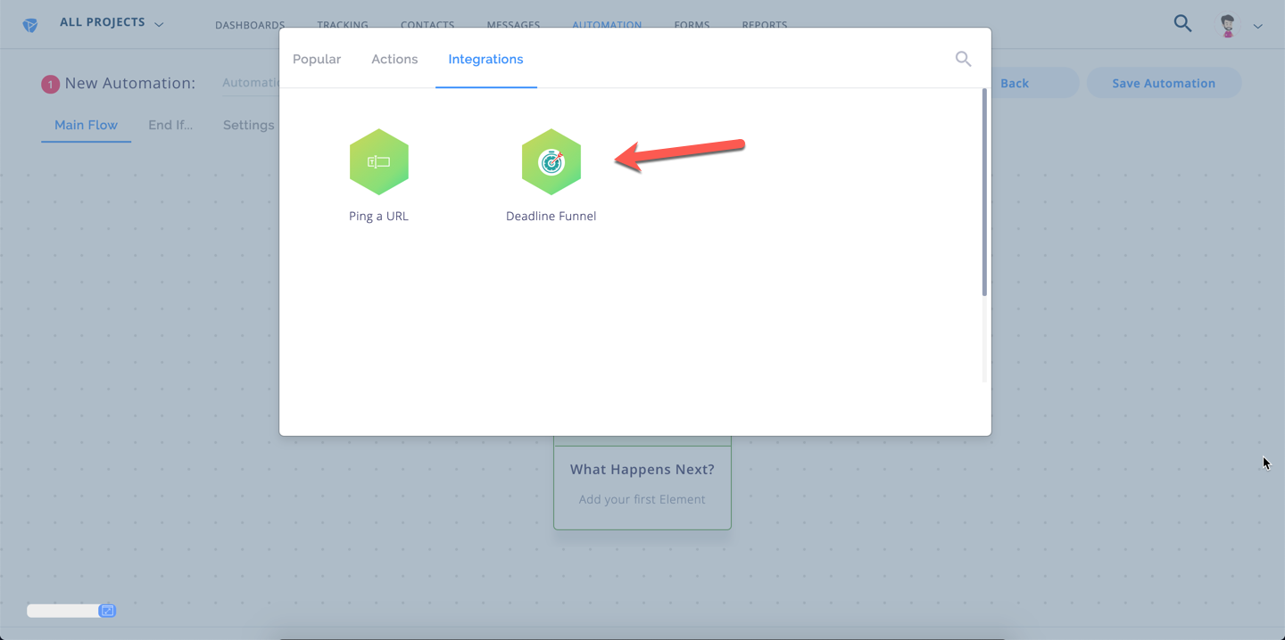Choose the Ping a URL hexagon icon
Screen dimensions: 1285x640
pos(379,162)
